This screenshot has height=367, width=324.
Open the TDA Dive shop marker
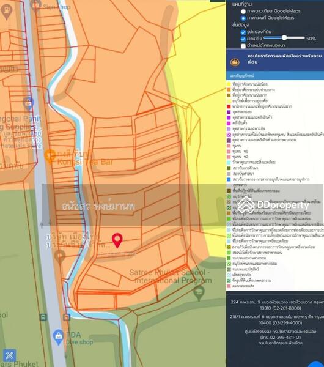(x=58, y=337)
